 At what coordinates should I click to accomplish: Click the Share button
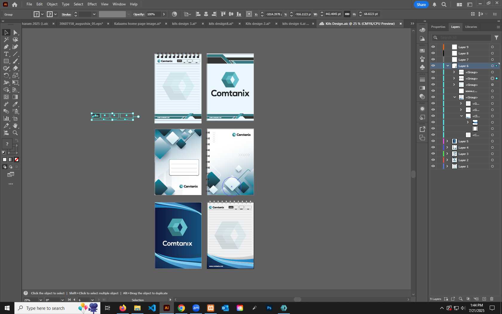[x=421, y=4]
